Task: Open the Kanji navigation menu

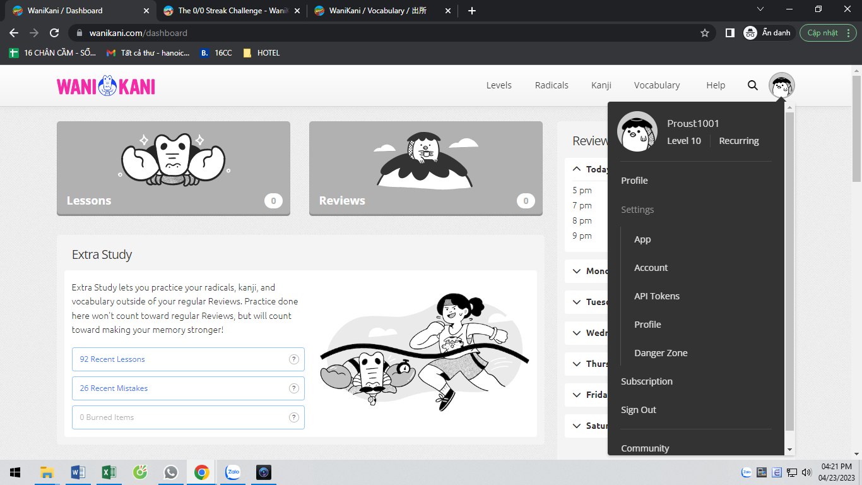Action: [601, 85]
